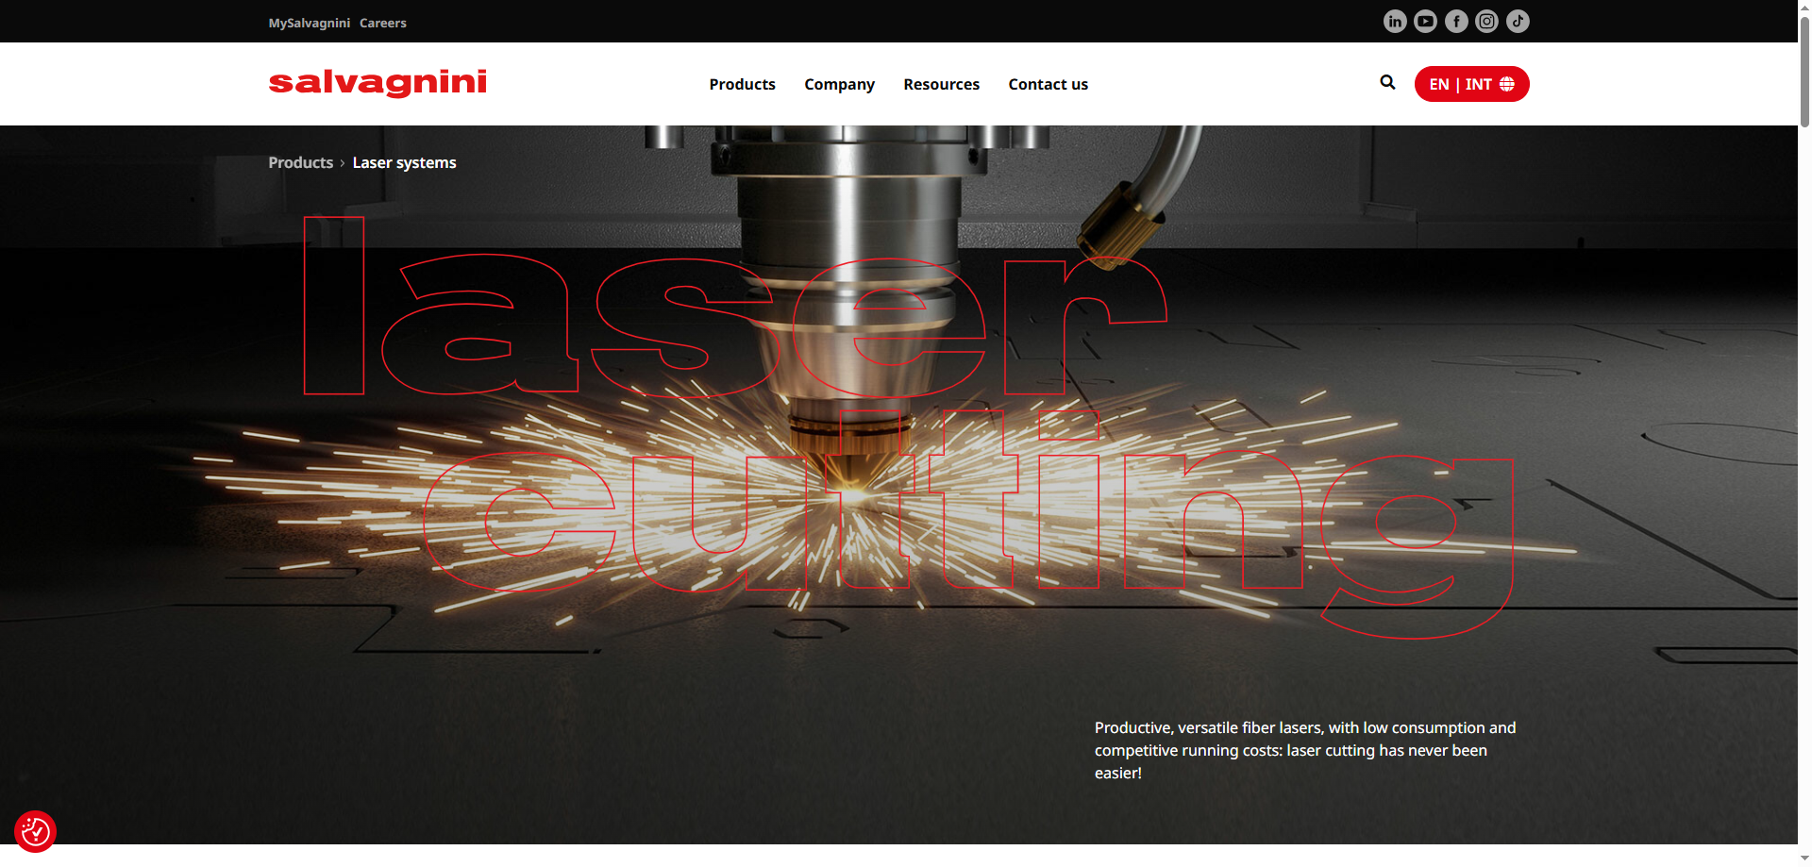Visit the Careers link in top bar
The image size is (1812, 867).
pyautogui.click(x=382, y=23)
